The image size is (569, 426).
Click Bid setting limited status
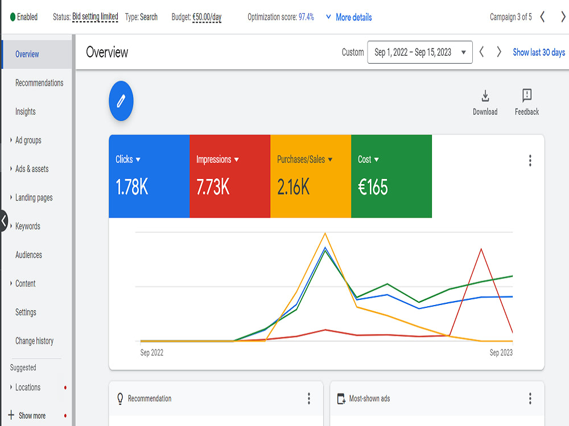(95, 16)
